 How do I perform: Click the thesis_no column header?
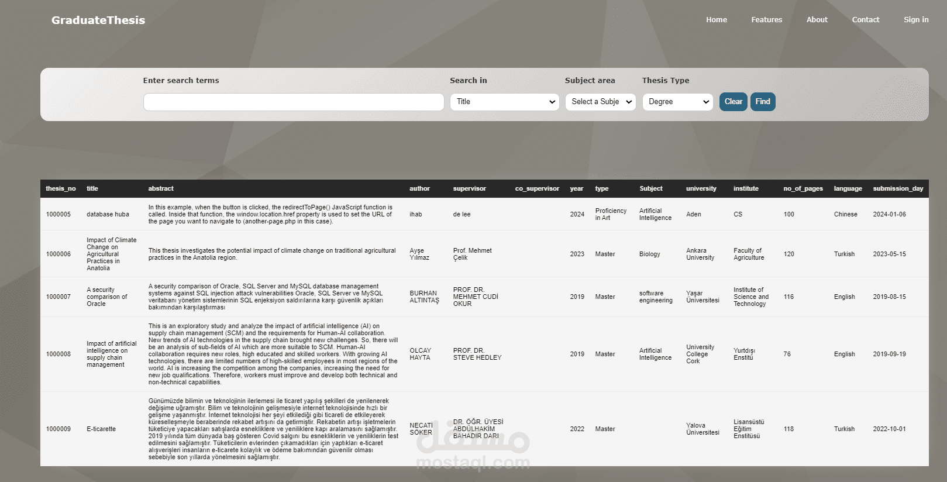coord(61,188)
